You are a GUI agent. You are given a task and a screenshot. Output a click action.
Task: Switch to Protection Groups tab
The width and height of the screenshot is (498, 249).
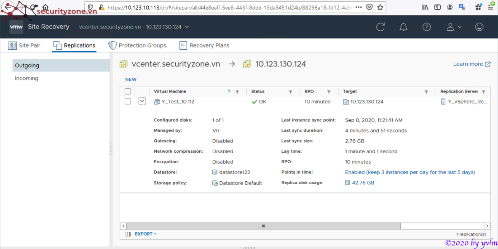[137, 45]
